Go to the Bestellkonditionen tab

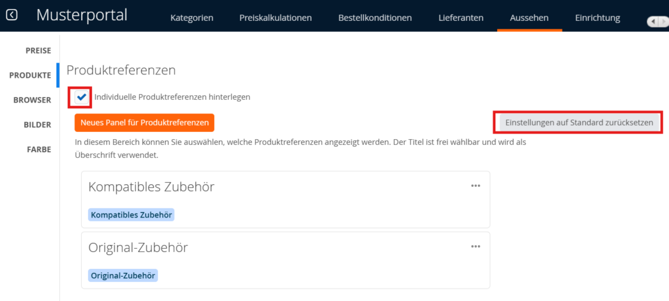pos(375,18)
